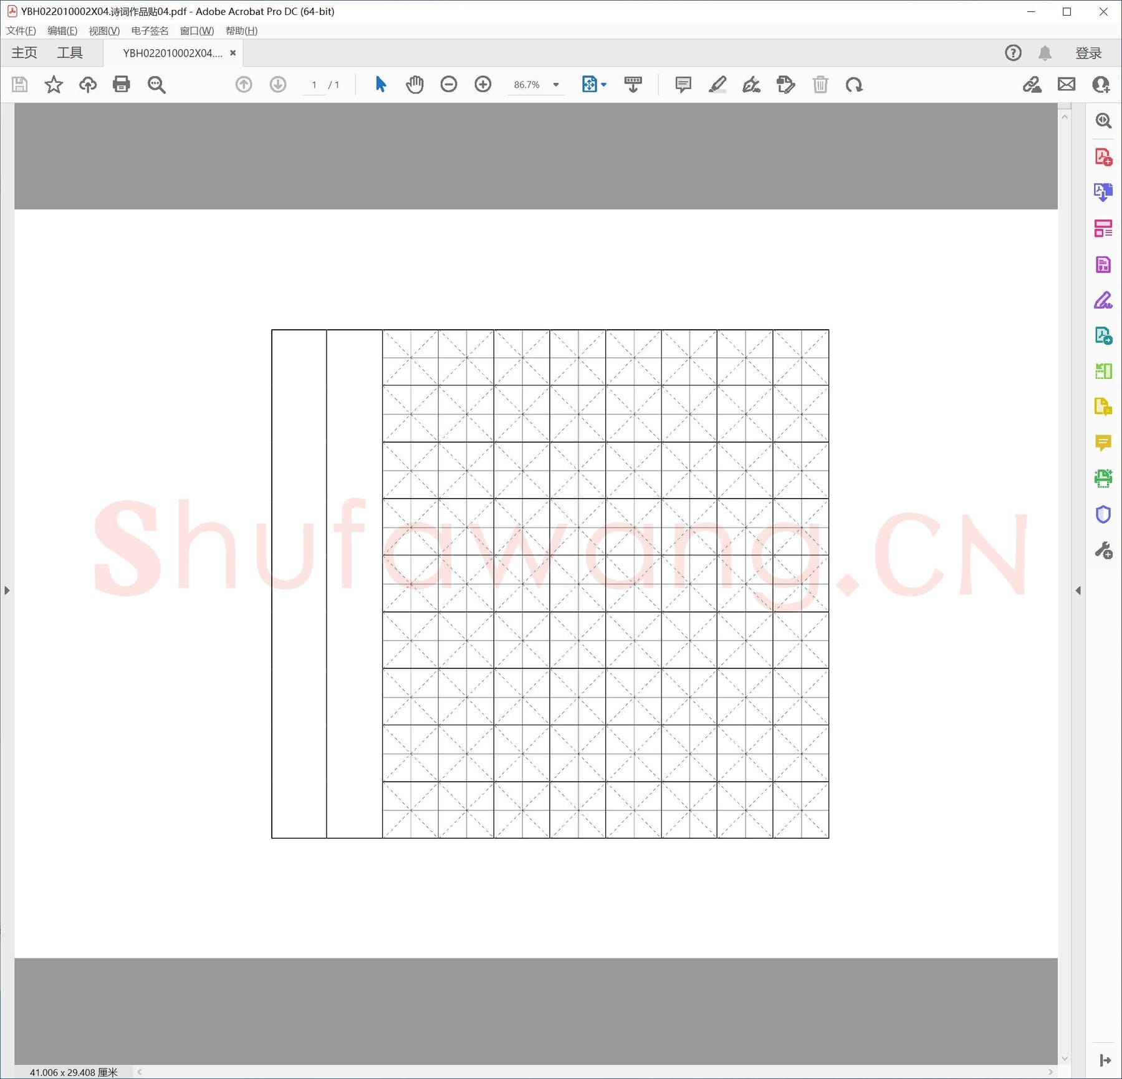Close the YBH022010002X04 document tab

point(233,53)
